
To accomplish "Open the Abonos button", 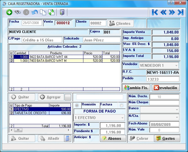I will tap(113, 138).
